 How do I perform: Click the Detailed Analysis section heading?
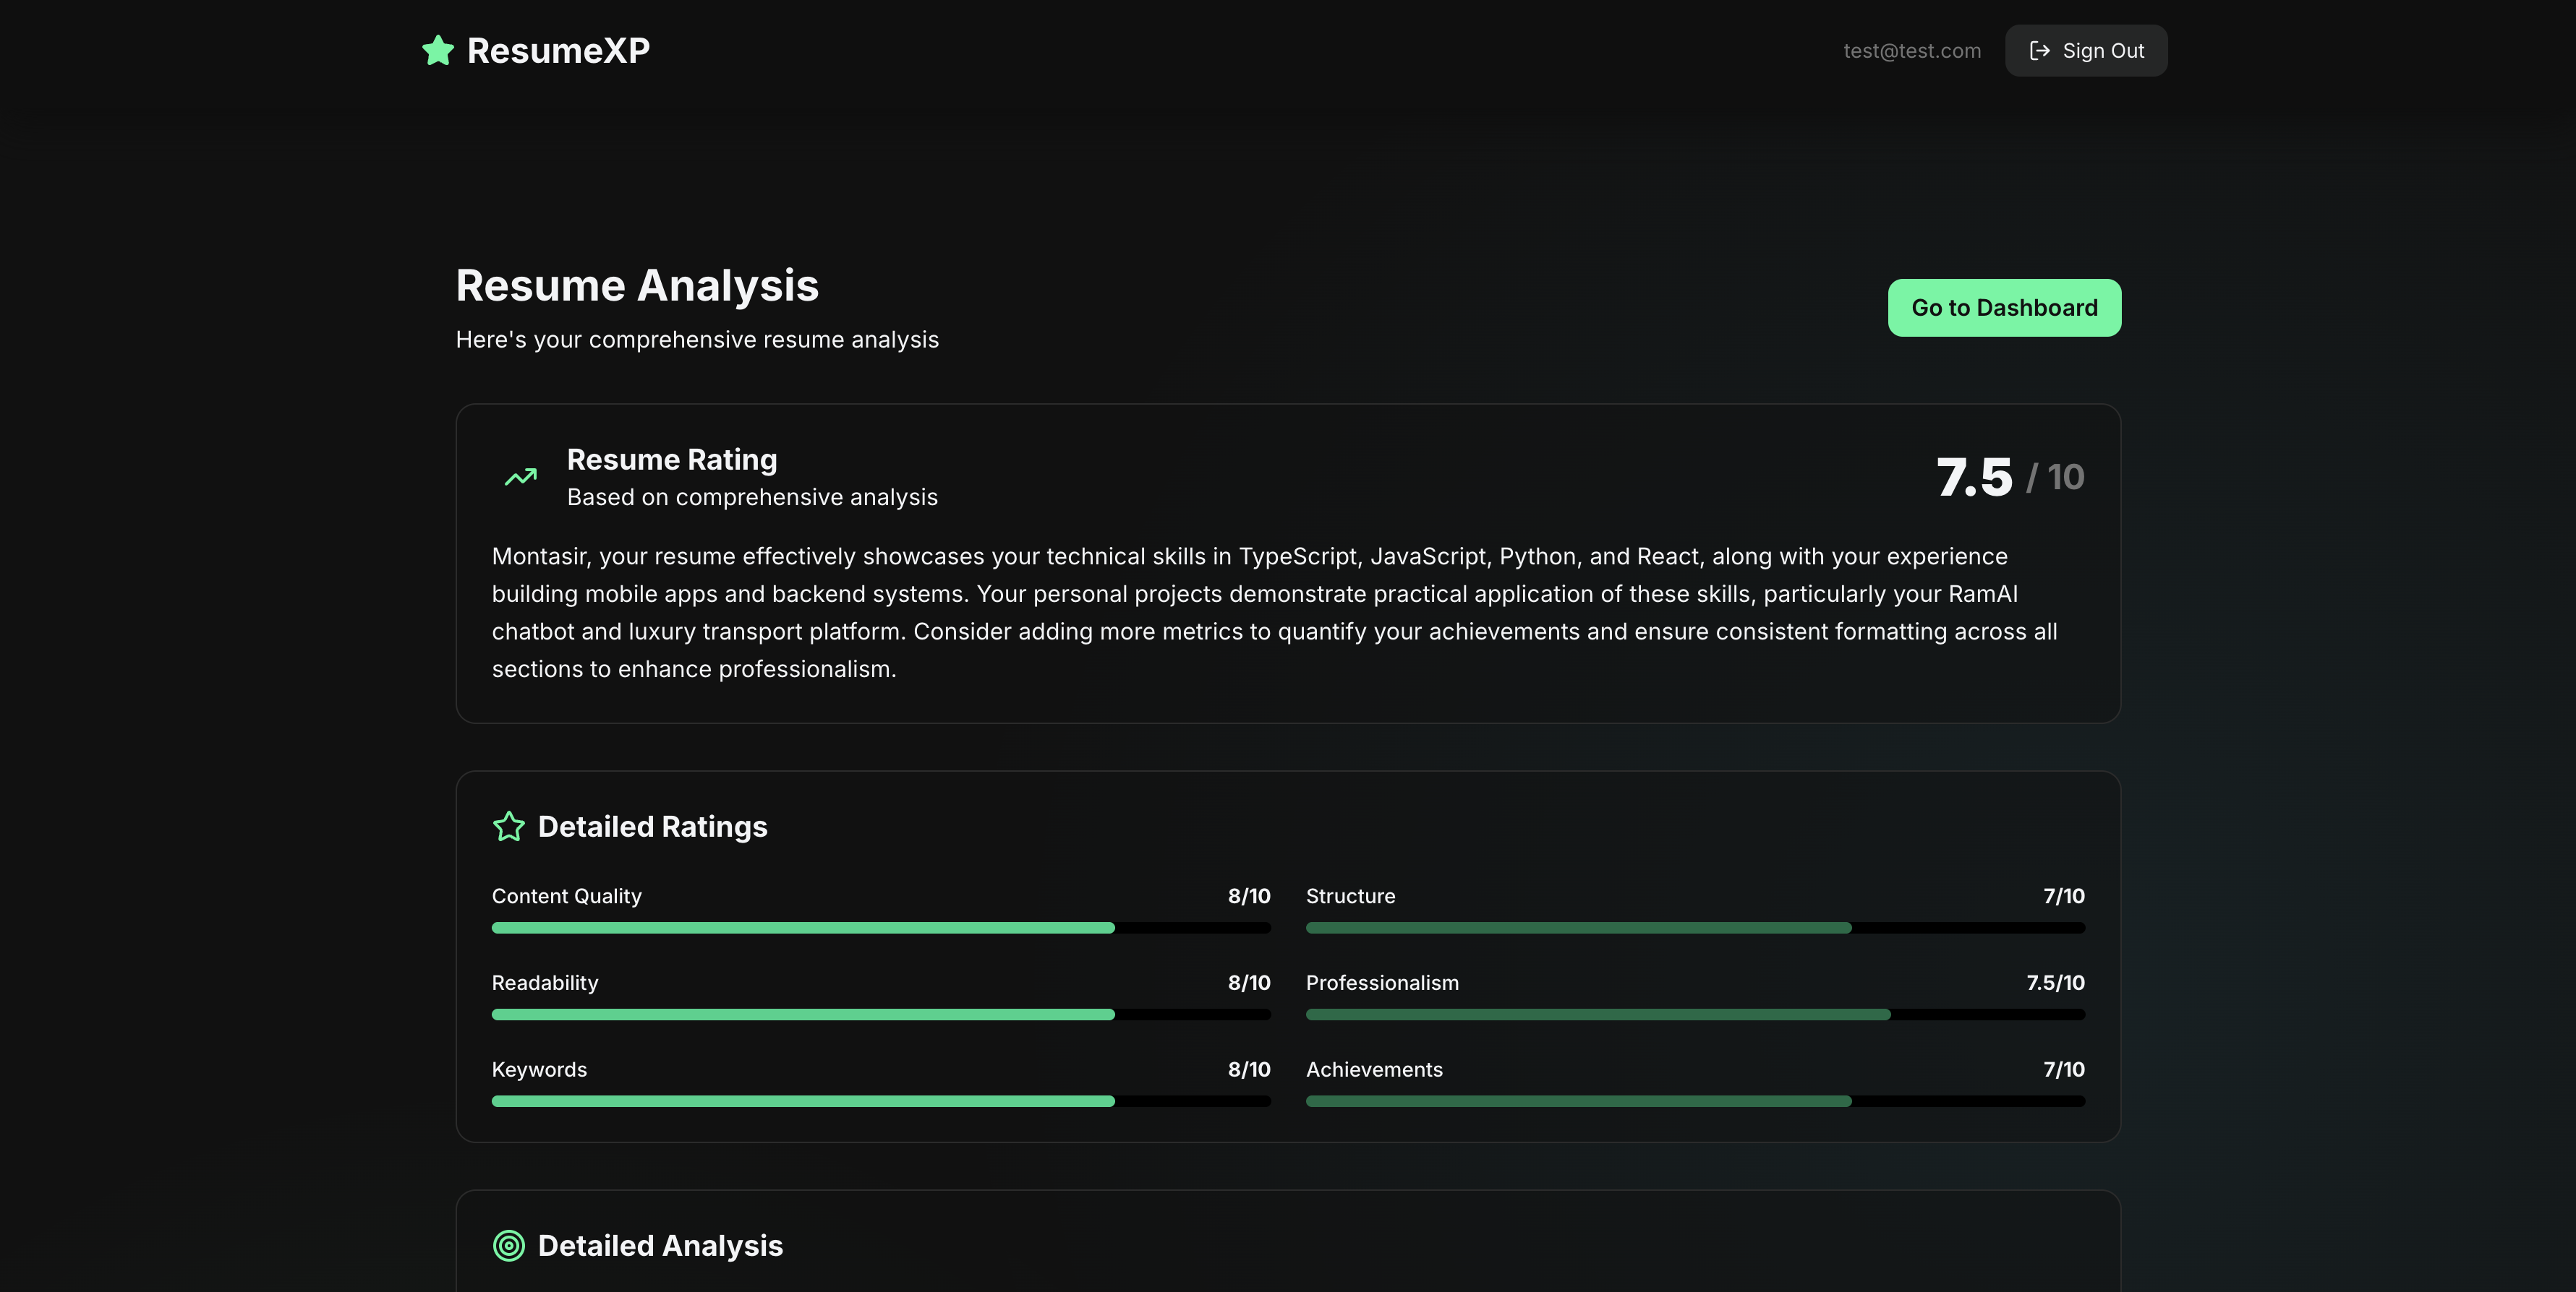[x=660, y=1245]
